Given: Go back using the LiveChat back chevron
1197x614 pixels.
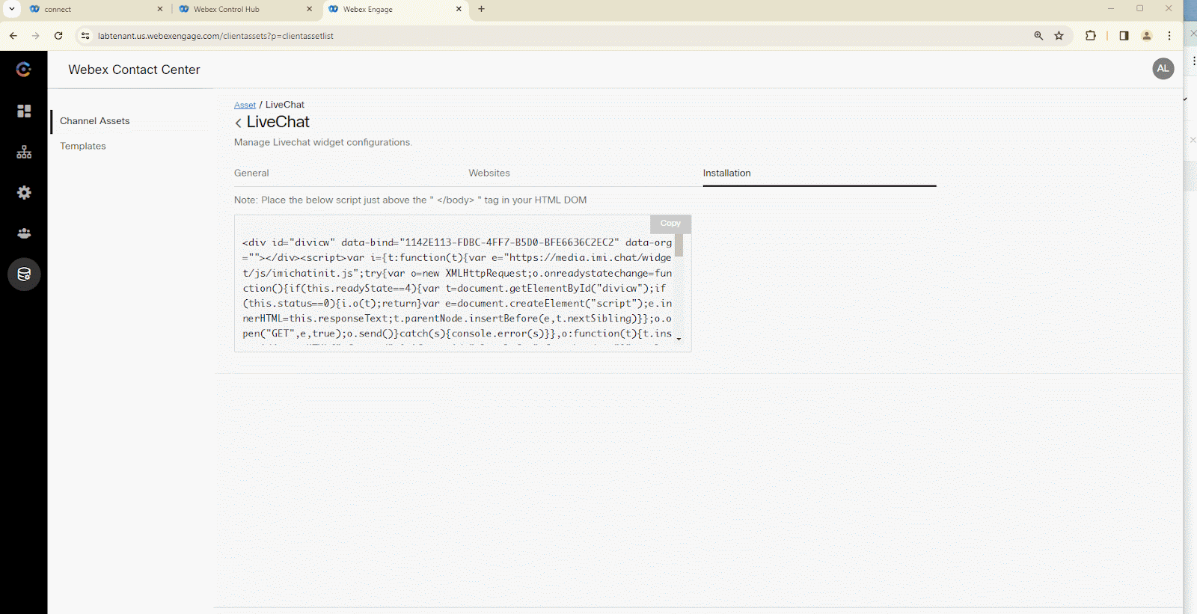Looking at the screenshot, I should point(239,123).
